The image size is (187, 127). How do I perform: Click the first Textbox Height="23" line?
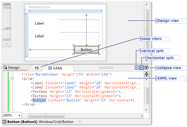(x=78, y=92)
